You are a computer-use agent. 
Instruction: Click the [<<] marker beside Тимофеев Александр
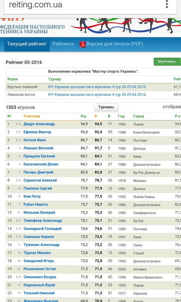tap(19, 221)
